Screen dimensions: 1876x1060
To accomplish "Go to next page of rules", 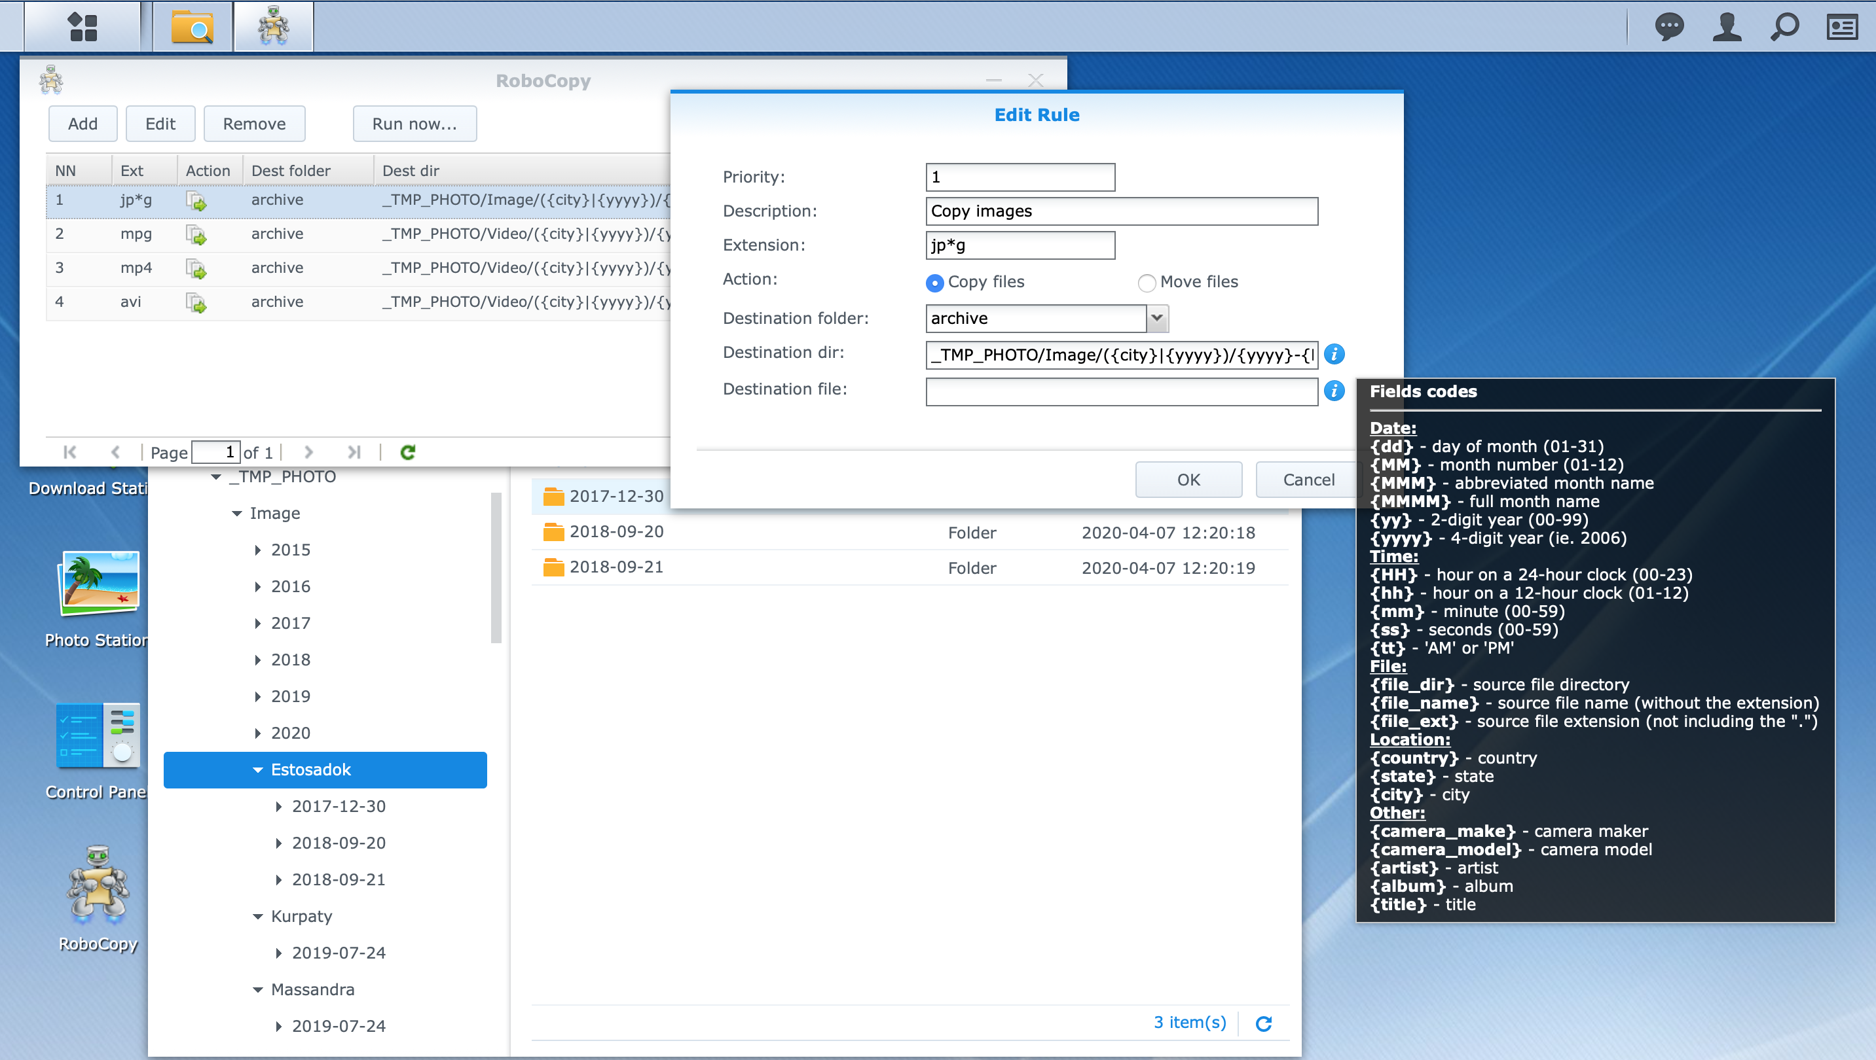I will [x=308, y=452].
